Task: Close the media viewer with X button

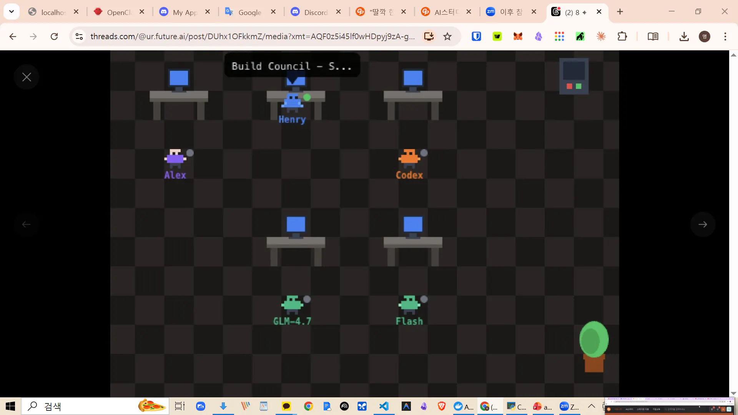Action: (x=27, y=77)
